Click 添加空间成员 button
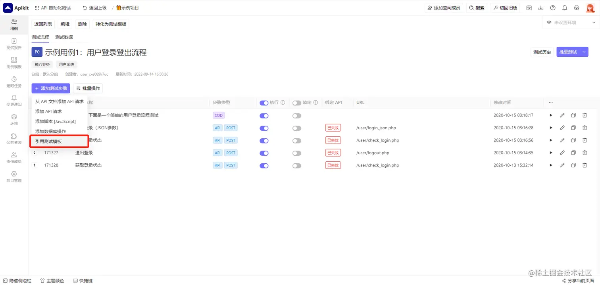The height and width of the screenshot is (285, 600). [x=444, y=8]
